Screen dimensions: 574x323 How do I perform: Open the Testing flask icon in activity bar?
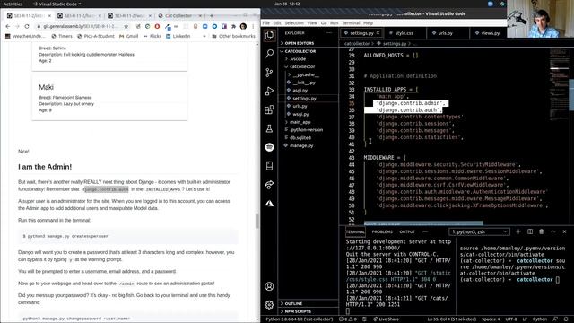tap(269, 128)
